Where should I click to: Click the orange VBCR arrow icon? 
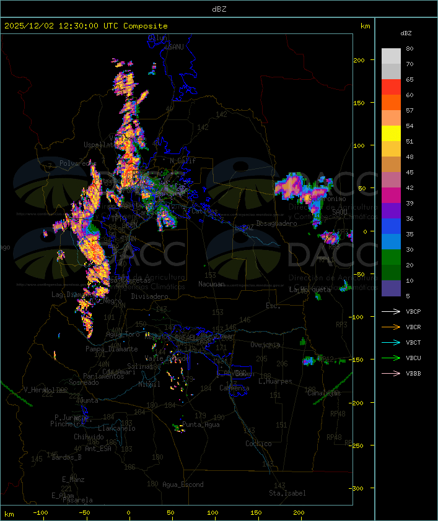click(x=391, y=327)
